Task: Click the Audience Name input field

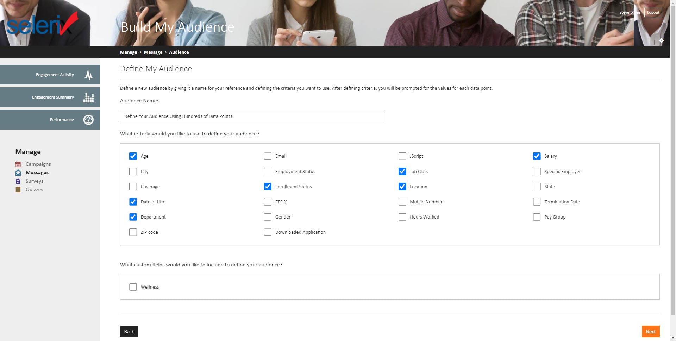Action: 252,116
